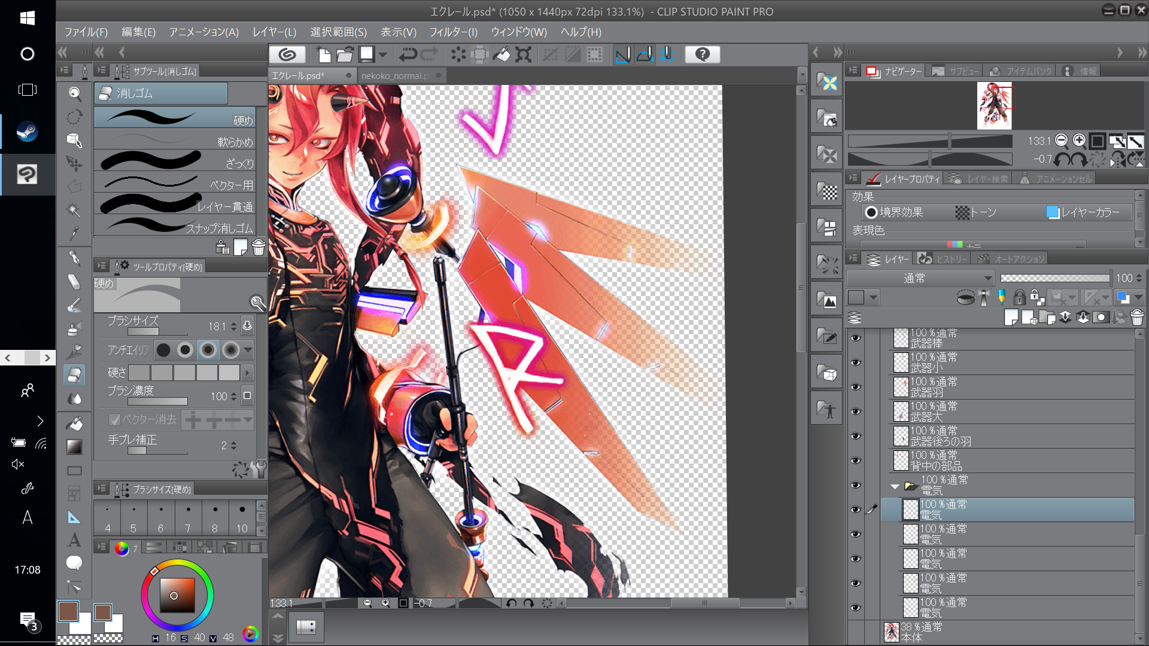
Task: Toggle visibility of 電気 folder
Action: (856, 485)
